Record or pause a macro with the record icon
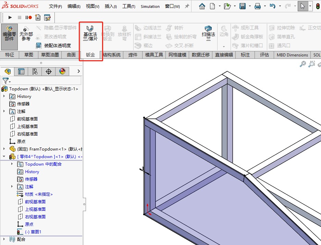The width and height of the screenshot is (321, 245). coord(29,17)
